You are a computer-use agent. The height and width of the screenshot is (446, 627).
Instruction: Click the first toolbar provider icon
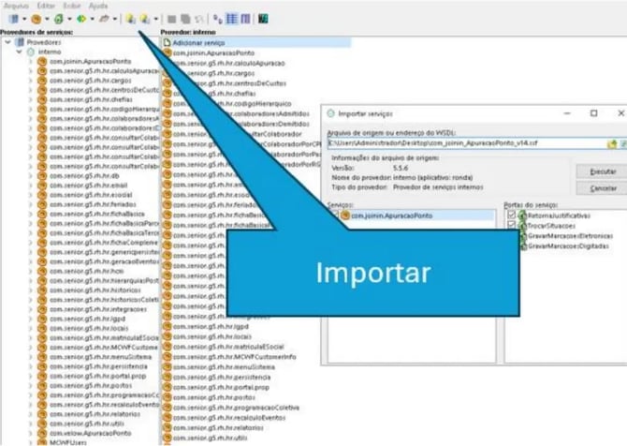13,19
